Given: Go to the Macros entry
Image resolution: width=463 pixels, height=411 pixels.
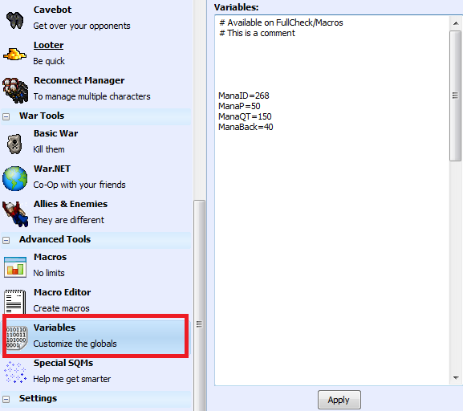Looking at the screenshot, I should coord(50,257).
